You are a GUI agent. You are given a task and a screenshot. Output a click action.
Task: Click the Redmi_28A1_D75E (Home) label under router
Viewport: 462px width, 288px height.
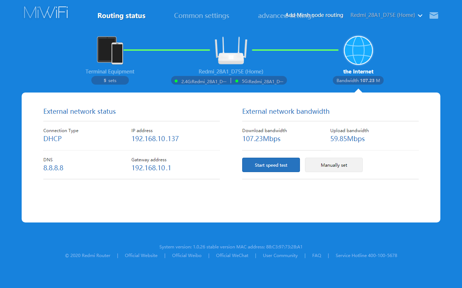pyautogui.click(x=231, y=72)
